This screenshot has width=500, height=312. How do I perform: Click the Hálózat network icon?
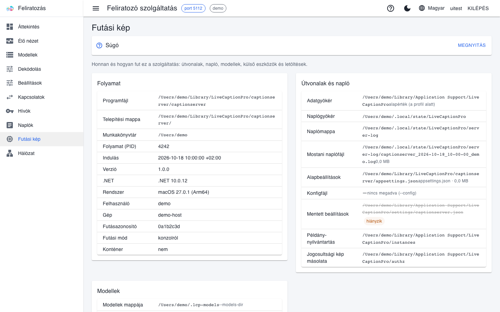(10, 153)
